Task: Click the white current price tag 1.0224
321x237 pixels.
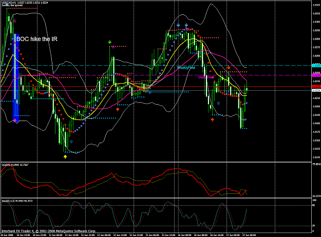Action: [316, 90]
